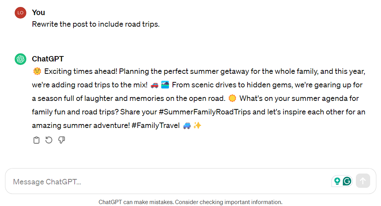
Task: Click the 'ChatGPT' sender name label
Action: (x=48, y=59)
